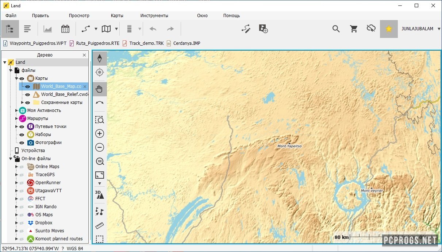Click the zoom in plus button
This screenshot has width=442, height=252.
[100, 133]
